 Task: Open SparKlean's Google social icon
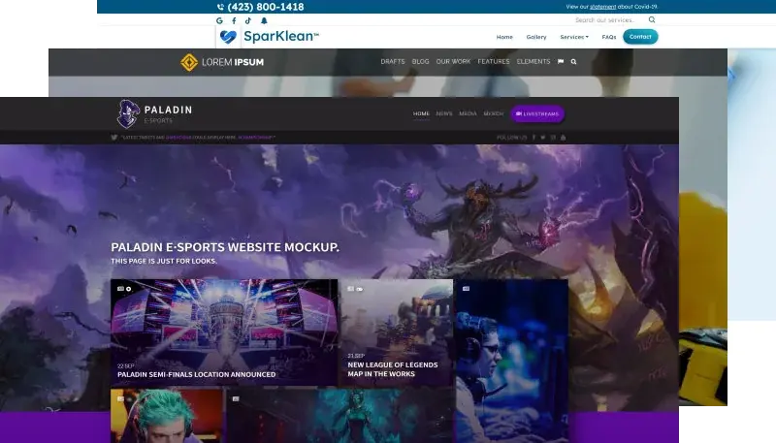(220, 20)
